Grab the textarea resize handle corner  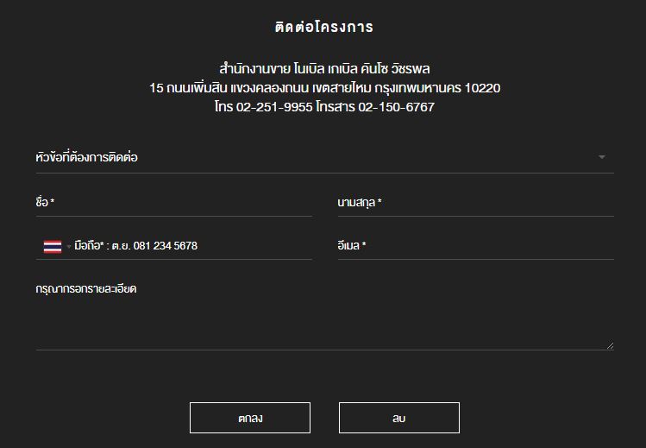610,345
